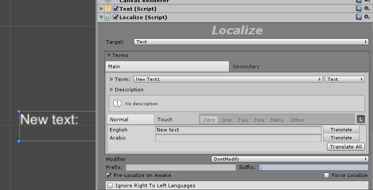Image resolution: width=373 pixels, height=190 pixels.
Task: Open the Localize script gear menu
Action: click(x=367, y=17)
